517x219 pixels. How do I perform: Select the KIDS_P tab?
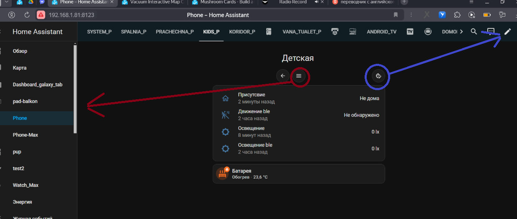pos(211,32)
